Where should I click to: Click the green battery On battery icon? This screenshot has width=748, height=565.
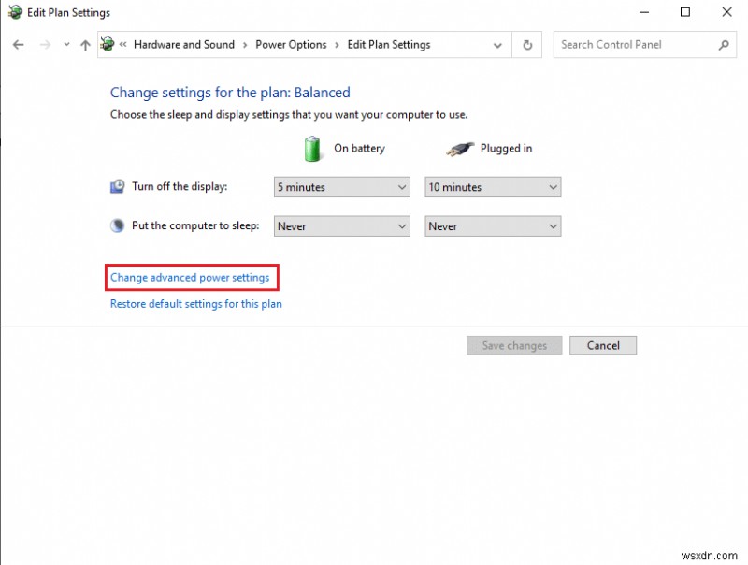(x=312, y=148)
